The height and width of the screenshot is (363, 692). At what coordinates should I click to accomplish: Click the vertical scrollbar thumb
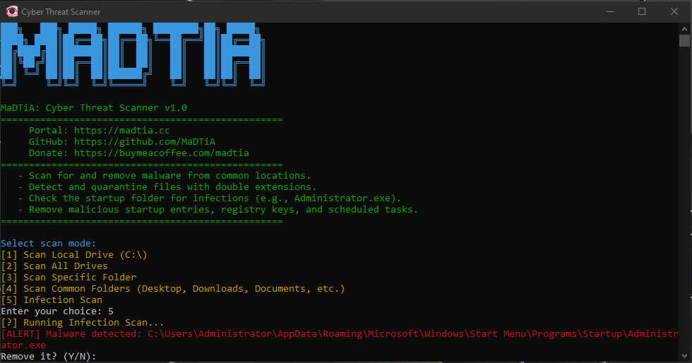(684, 41)
